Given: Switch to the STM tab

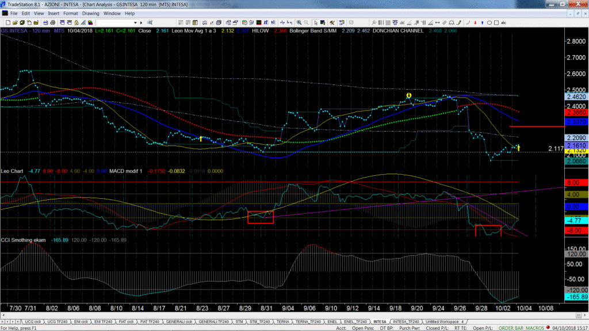Looking at the screenshot, I should (239, 322).
